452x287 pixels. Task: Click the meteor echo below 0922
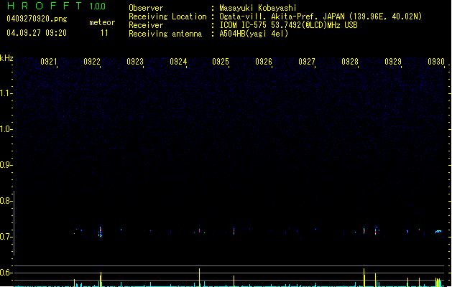pos(101,232)
